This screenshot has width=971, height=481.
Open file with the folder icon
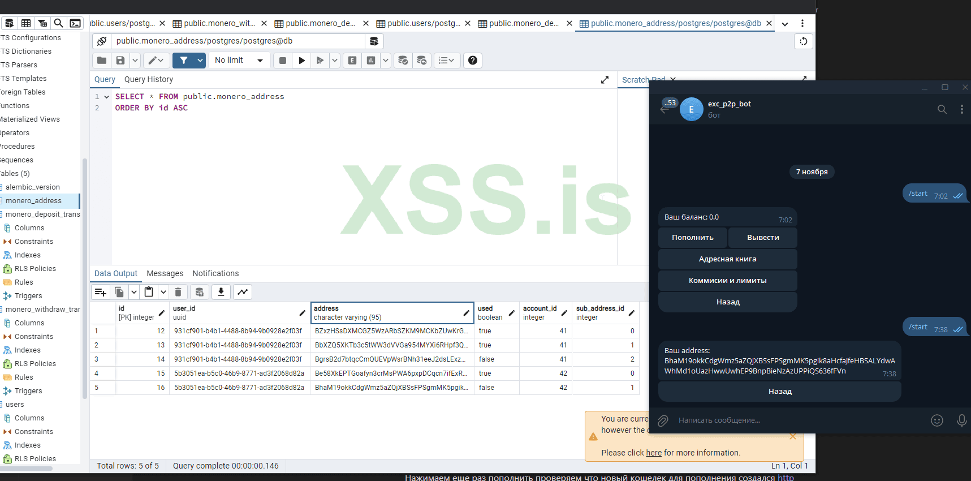coord(102,61)
